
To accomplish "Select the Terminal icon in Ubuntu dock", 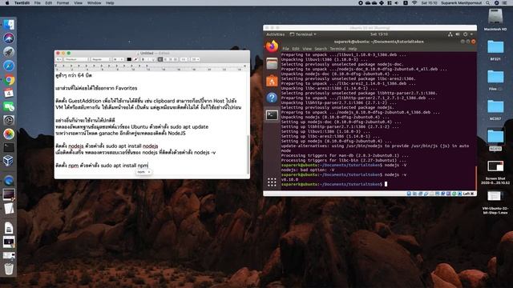I will coord(272,115).
